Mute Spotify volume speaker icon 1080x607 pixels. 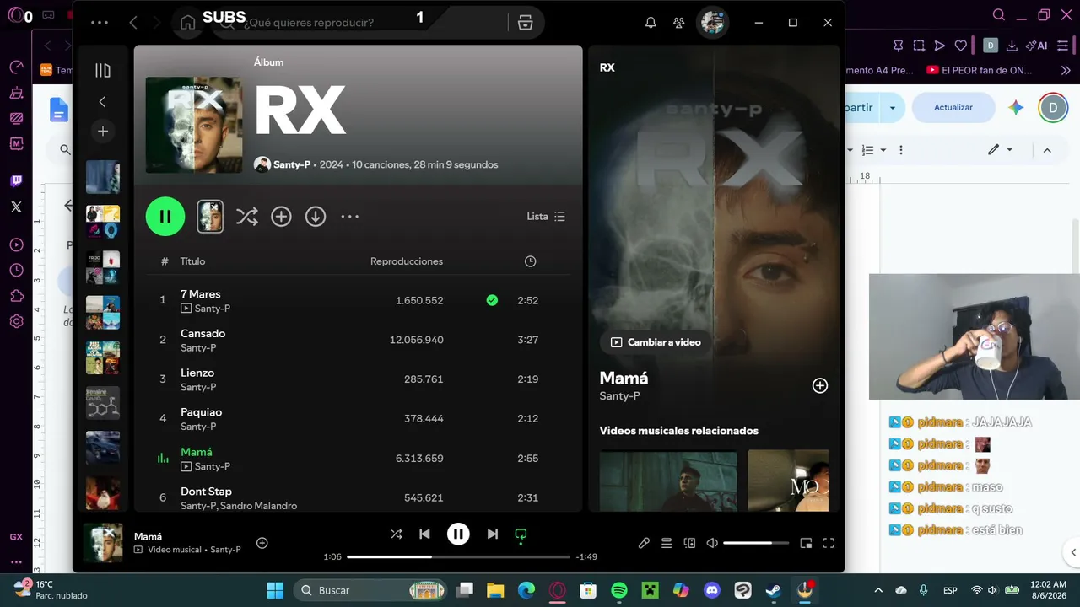point(712,543)
